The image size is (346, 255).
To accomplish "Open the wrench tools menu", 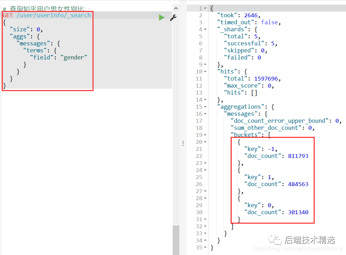I will [x=173, y=18].
